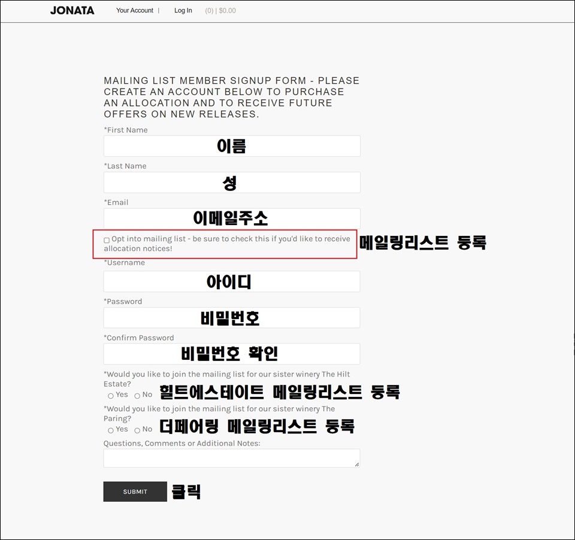Viewport: 575px width, 540px height.
Task: Choose Yes for The Hilt Estate mailing list
Action: click(x=110, y=396)
